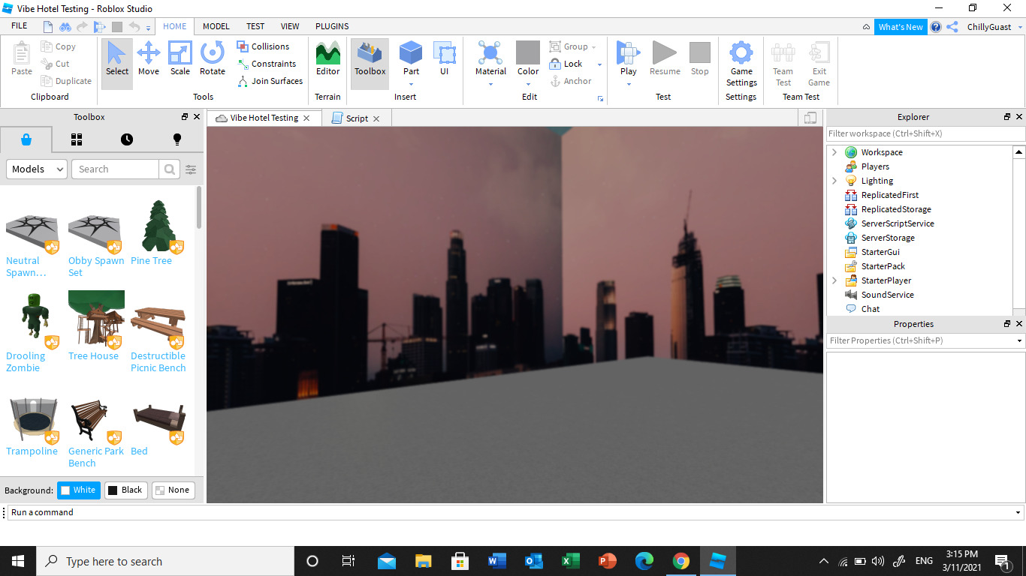Start Play test
This screenshot has width=1026, height=576.
pyautogui.click(x=628, y=58)
